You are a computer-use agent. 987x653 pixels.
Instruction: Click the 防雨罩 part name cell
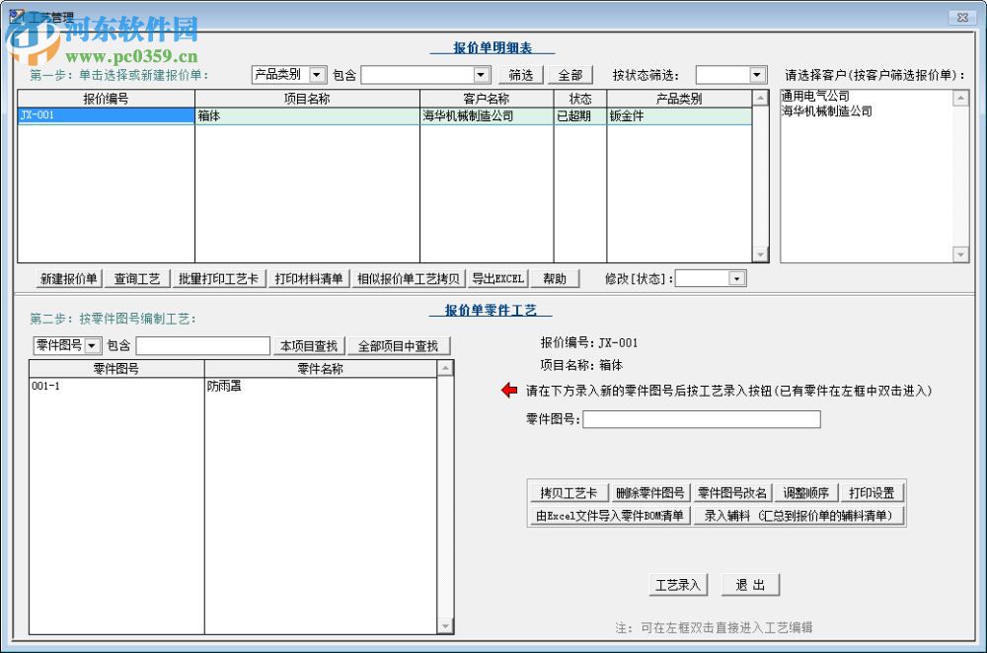coord(321,387)
